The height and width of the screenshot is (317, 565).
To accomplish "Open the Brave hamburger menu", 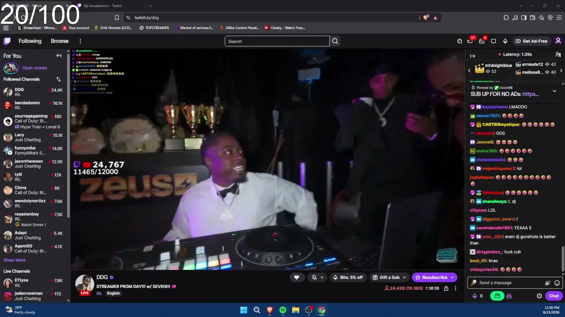I will click(x=559, y=18).
